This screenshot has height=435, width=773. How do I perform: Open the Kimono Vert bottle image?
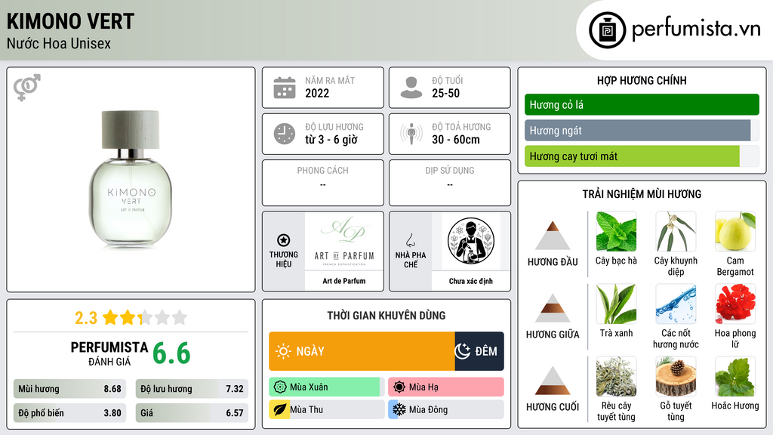[131, 178]
